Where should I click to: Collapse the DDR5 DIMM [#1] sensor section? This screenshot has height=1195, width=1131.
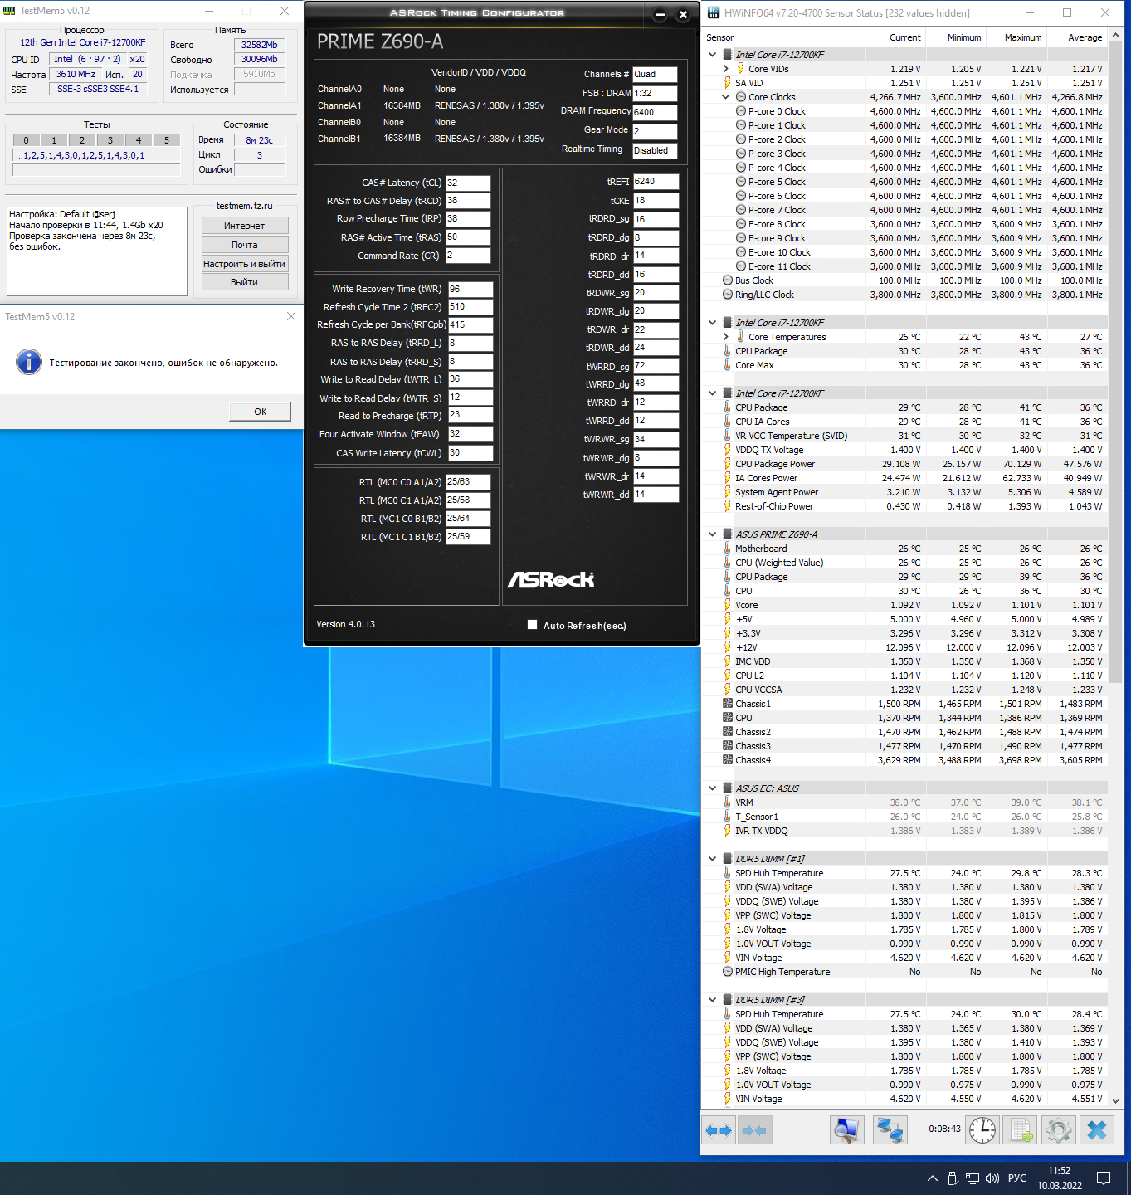coord(713,859)
